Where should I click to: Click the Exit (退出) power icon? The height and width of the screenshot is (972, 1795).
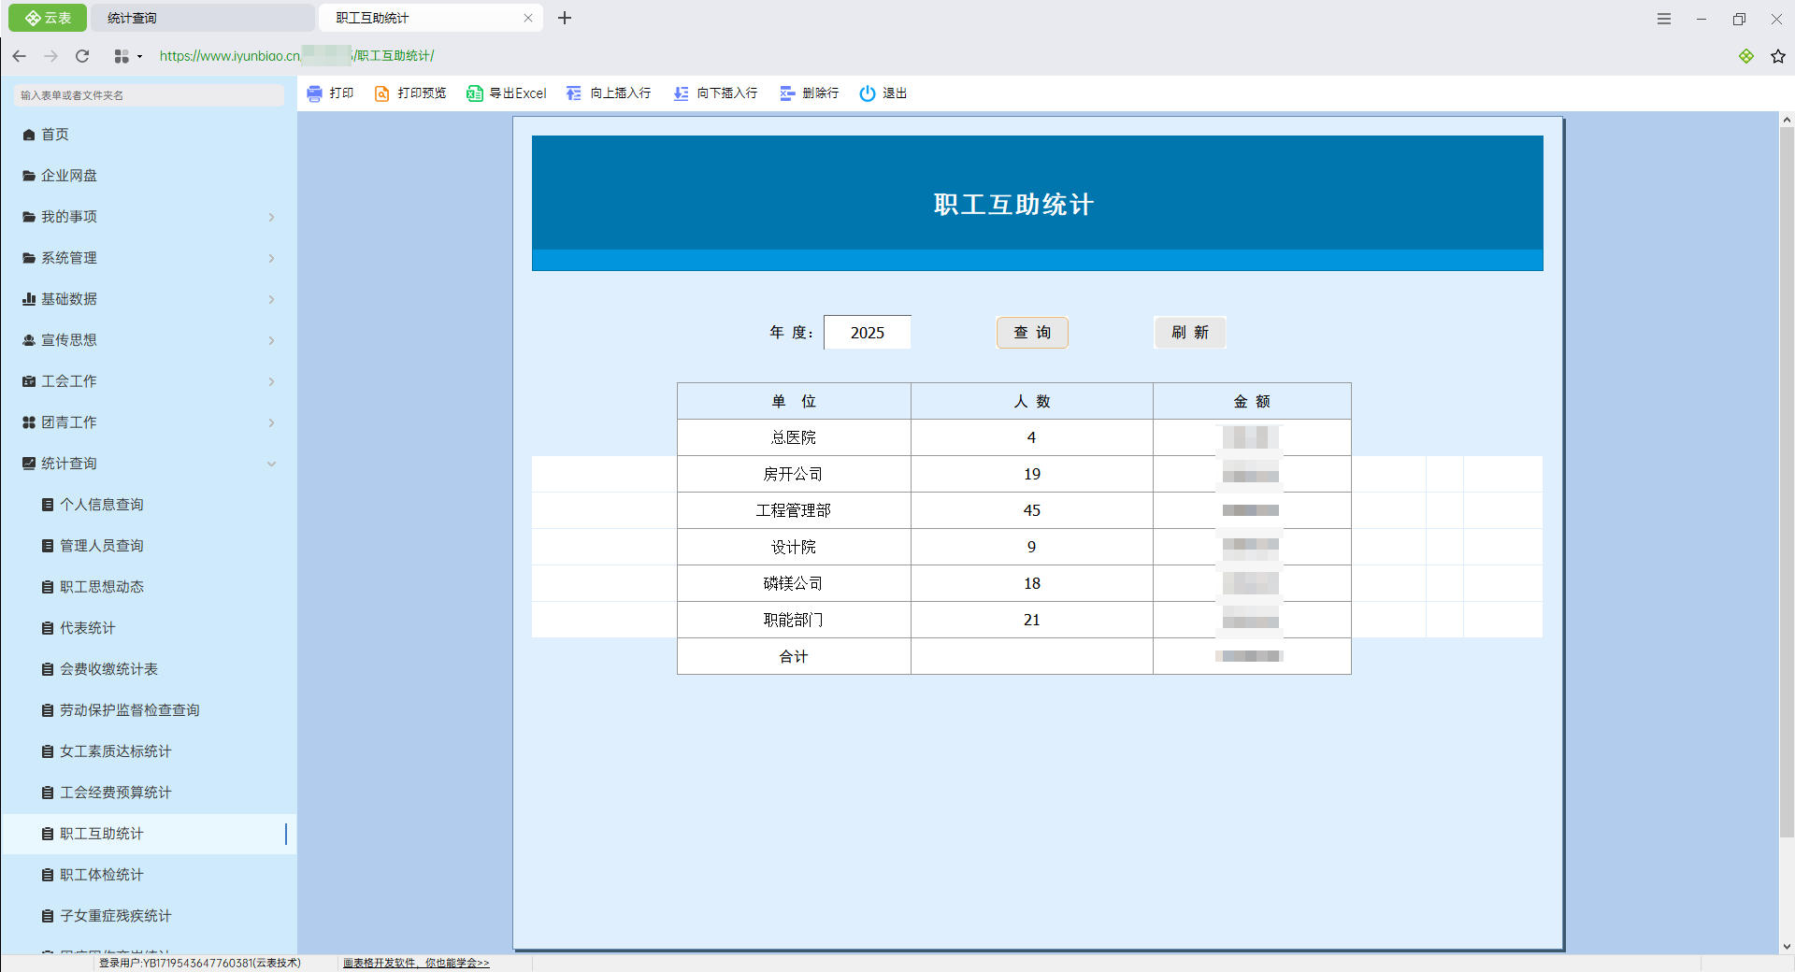click(868, 93)
